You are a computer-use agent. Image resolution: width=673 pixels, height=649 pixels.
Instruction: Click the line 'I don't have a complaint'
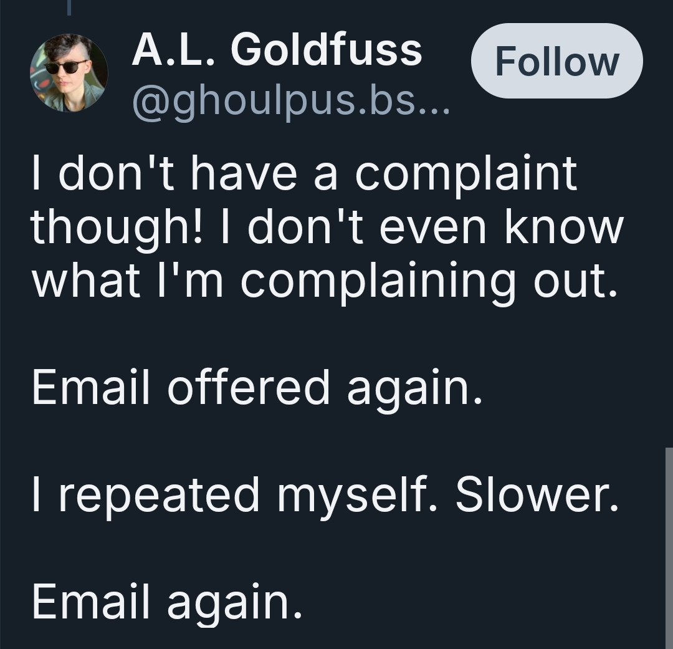point(304,174)
